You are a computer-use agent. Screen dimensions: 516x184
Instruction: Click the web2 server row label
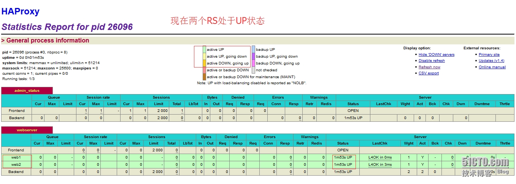pyautogui.click(x=16, y=165)
